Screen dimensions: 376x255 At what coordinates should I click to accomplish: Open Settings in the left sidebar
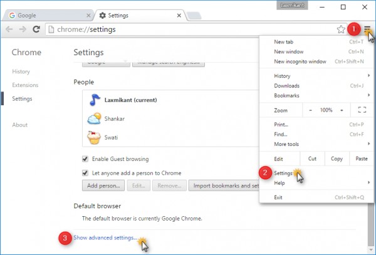pyautogui.click(x=22, y=99)
